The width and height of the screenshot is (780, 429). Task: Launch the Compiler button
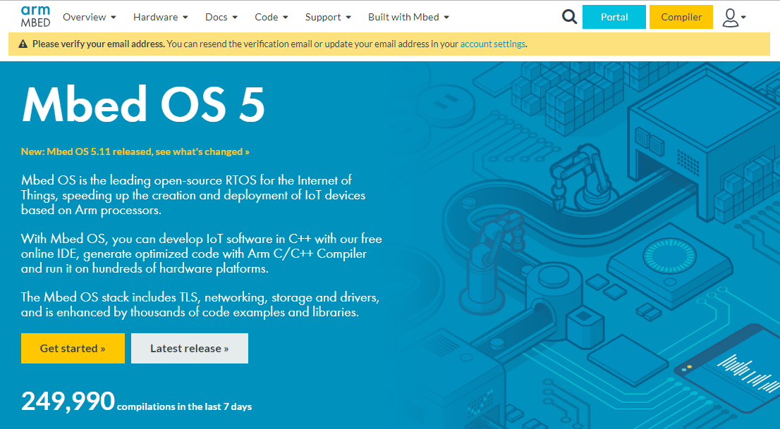[x=681, y=17]
